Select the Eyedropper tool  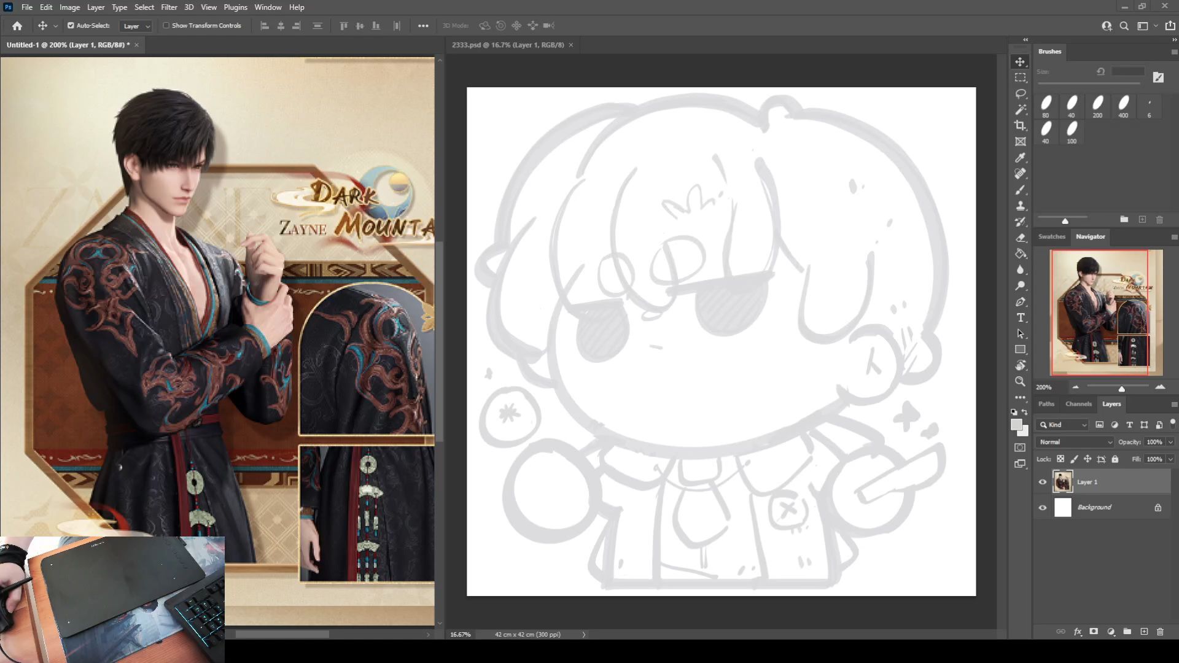[1020, 158]
